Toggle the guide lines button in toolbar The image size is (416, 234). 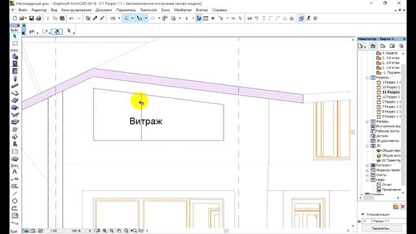coord(126,18)
